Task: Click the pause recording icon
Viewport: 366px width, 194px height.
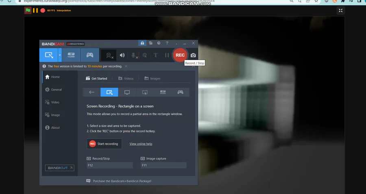Action: click(167, 55)
